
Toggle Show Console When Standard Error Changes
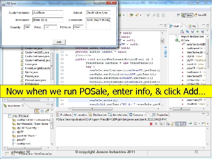point(183,124)
